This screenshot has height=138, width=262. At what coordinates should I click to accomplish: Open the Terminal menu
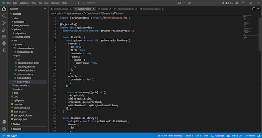click(x=55, y=3)
